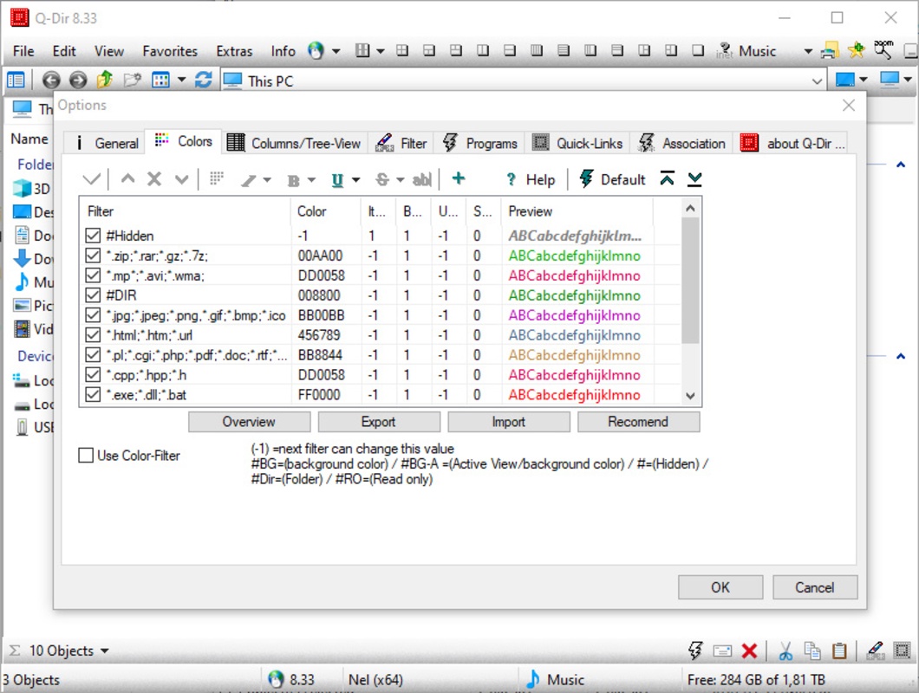Click the Export button
Viewport: 919px width, 693px height.
(378, 422)
